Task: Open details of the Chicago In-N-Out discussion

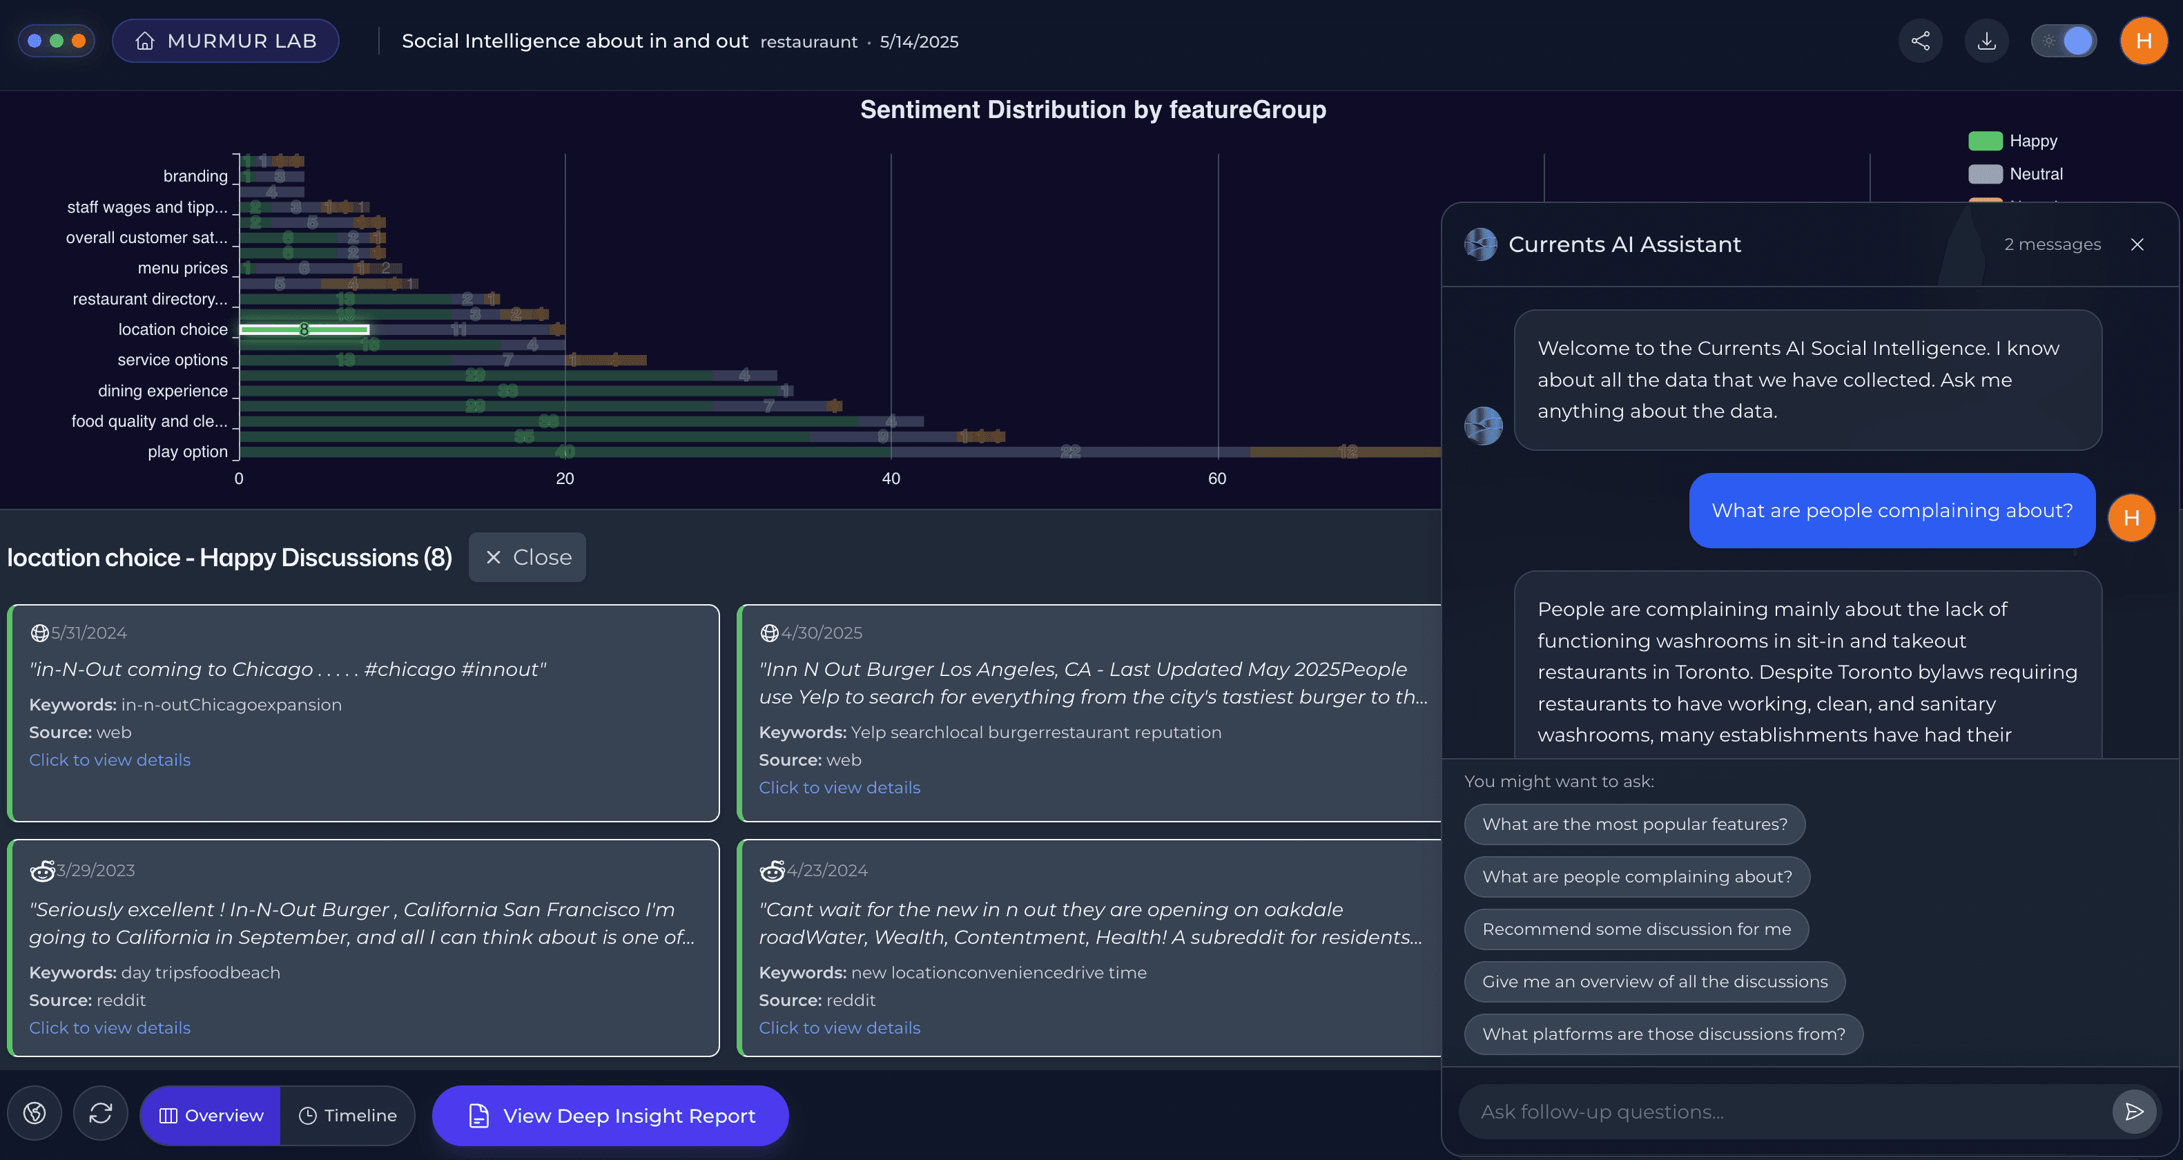Action: click(x=109, y=760)
